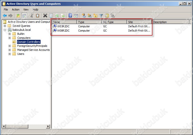Sort by DC Type column header
The image size is (193, 135).
point(114,22)
